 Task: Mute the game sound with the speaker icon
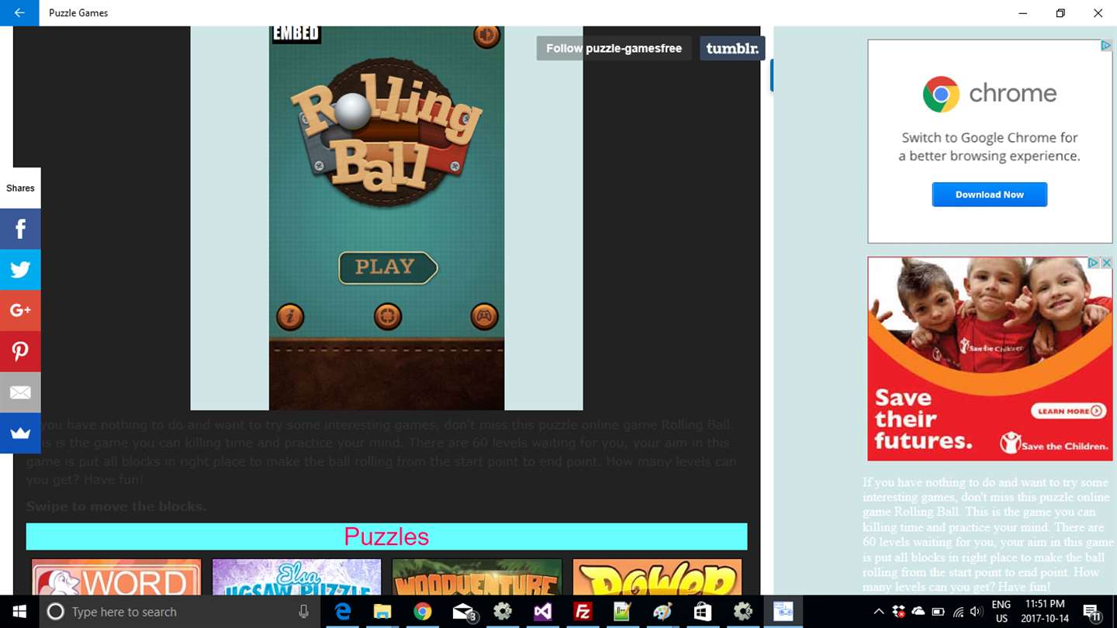point(486,36)
